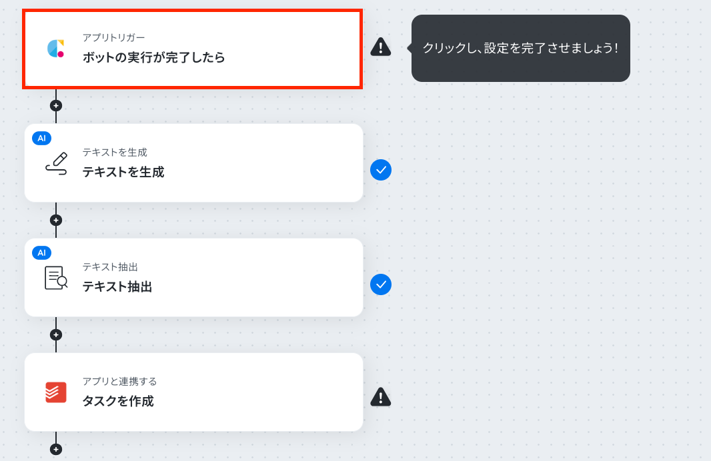
Task: Click the クリックし、設定を完了させましょう tooltip
Action: [520, 48]
